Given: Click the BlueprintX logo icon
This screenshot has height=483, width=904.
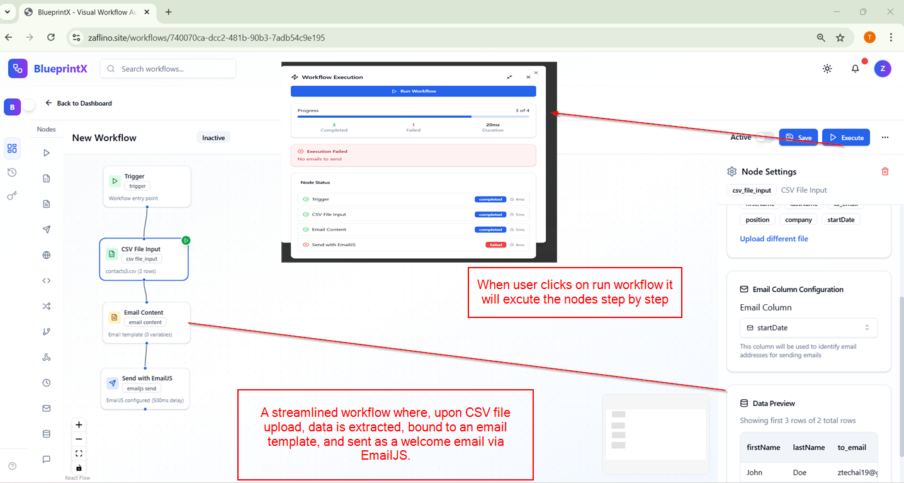Looking at the screenshot, I should [18, 69].
